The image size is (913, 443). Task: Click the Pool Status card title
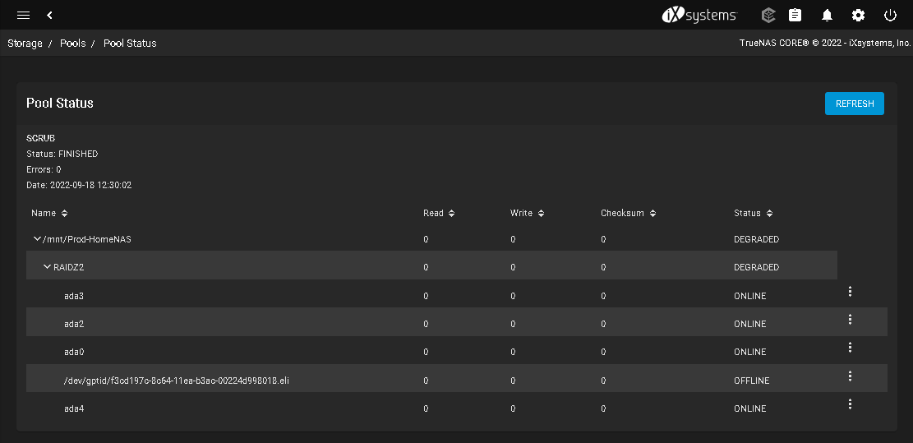tap(60, 103)
